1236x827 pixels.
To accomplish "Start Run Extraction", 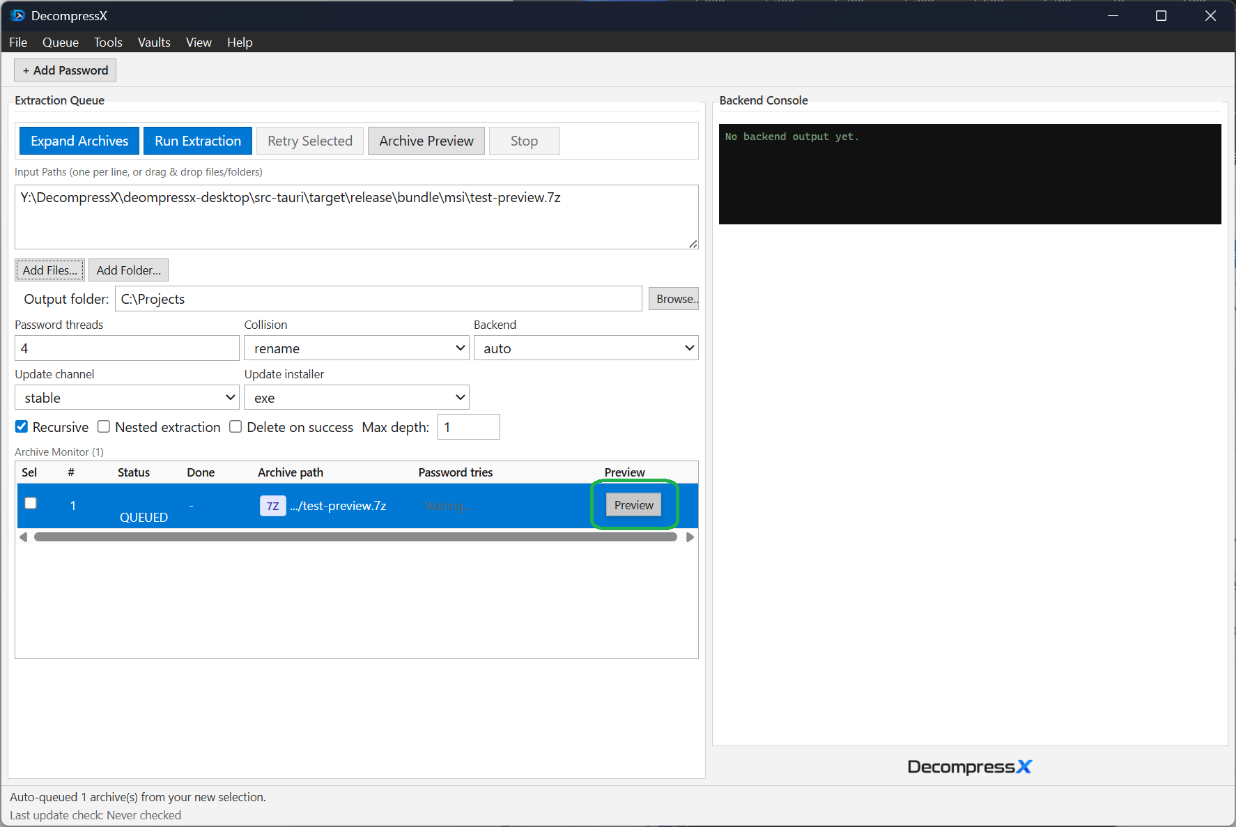I will click(x=198, y=141).
